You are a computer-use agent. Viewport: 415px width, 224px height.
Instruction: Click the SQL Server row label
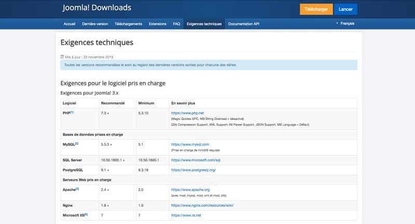coord(72,160)
